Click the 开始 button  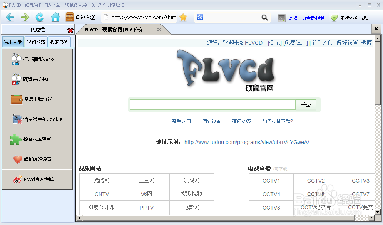[x=306, y=105]
